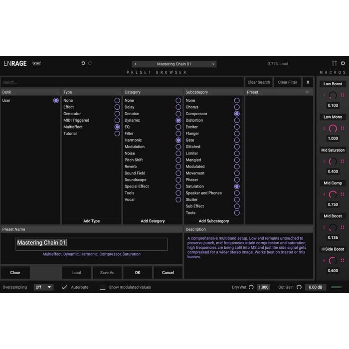349x349 pixels.
Task: Click the Close button
Action: click(15, 273)
